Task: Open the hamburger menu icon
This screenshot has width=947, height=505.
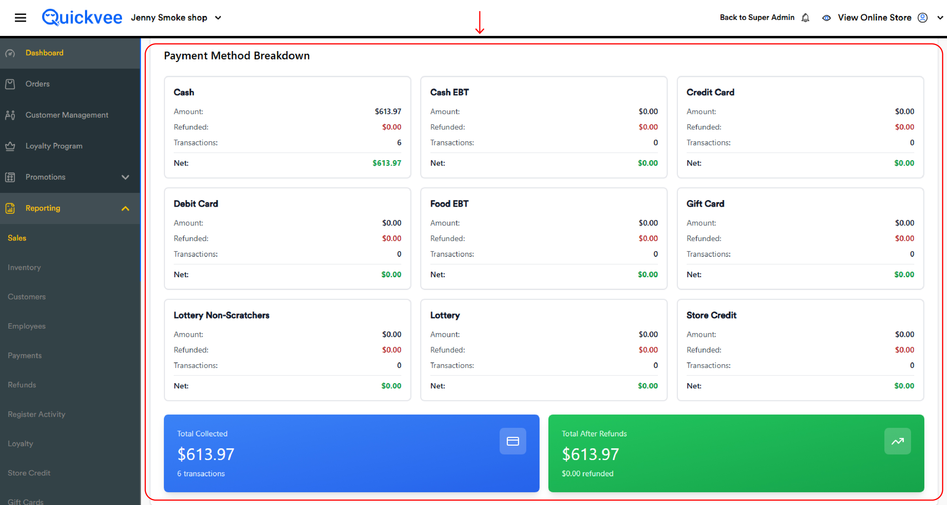Action: coord(20,18)
